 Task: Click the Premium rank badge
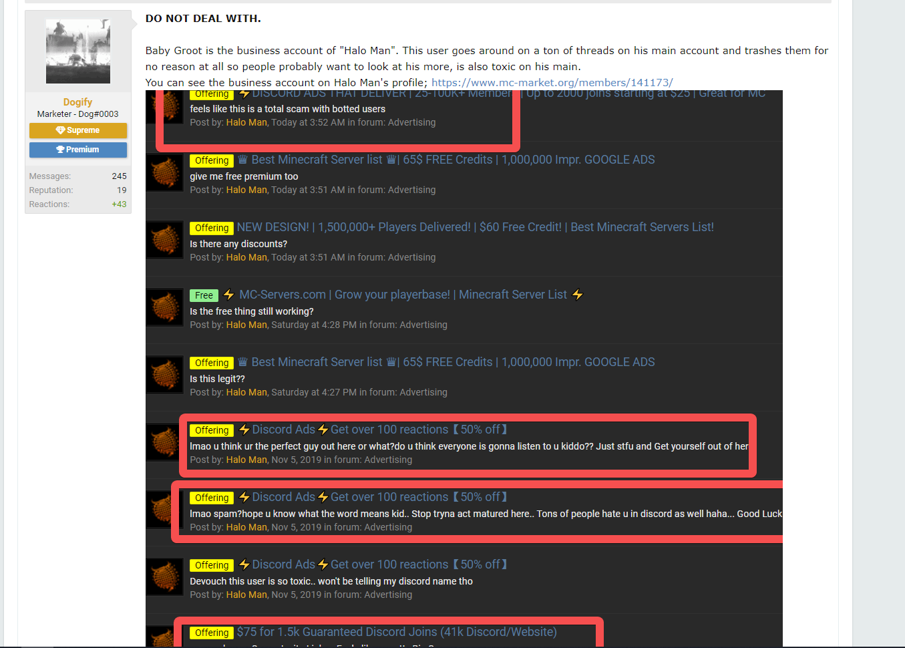click(x=78, y=150)
